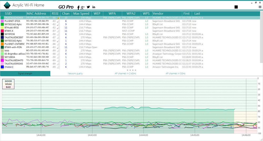Sort by RSSI column header
Image resolution: width=263 pixels, height=141 pixels.
pyautogui.click(x=55, y=14)
